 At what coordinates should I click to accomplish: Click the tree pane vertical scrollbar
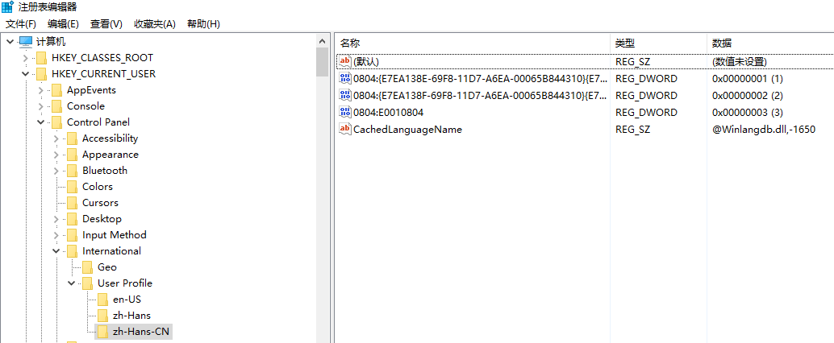pos(323,201)
